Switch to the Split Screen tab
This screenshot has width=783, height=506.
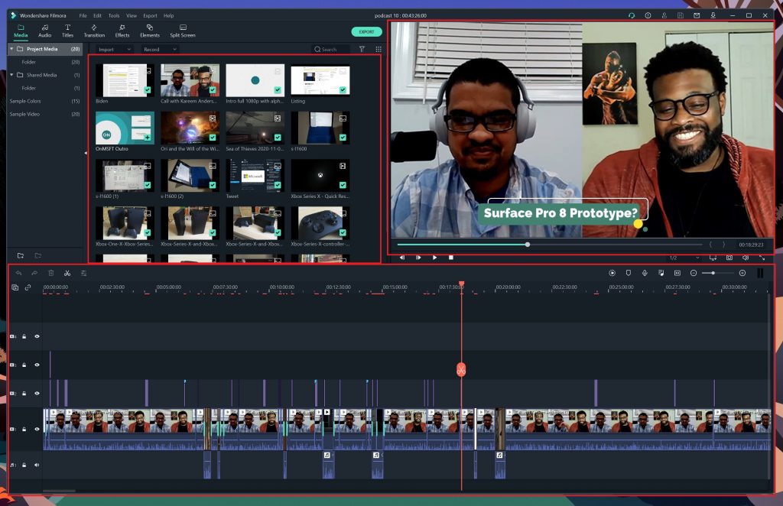point(183,31)
